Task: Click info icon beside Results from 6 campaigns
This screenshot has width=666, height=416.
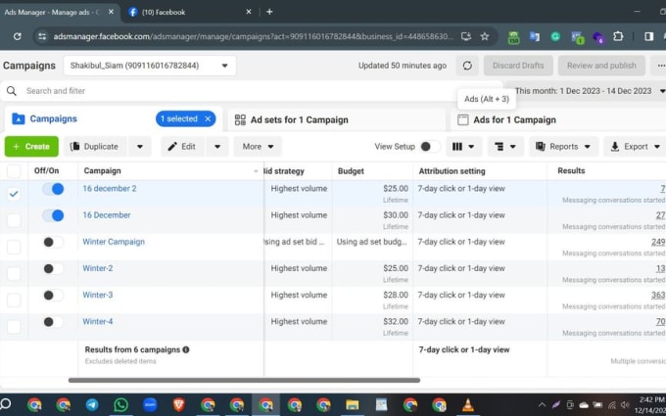Action: point(186,349)
